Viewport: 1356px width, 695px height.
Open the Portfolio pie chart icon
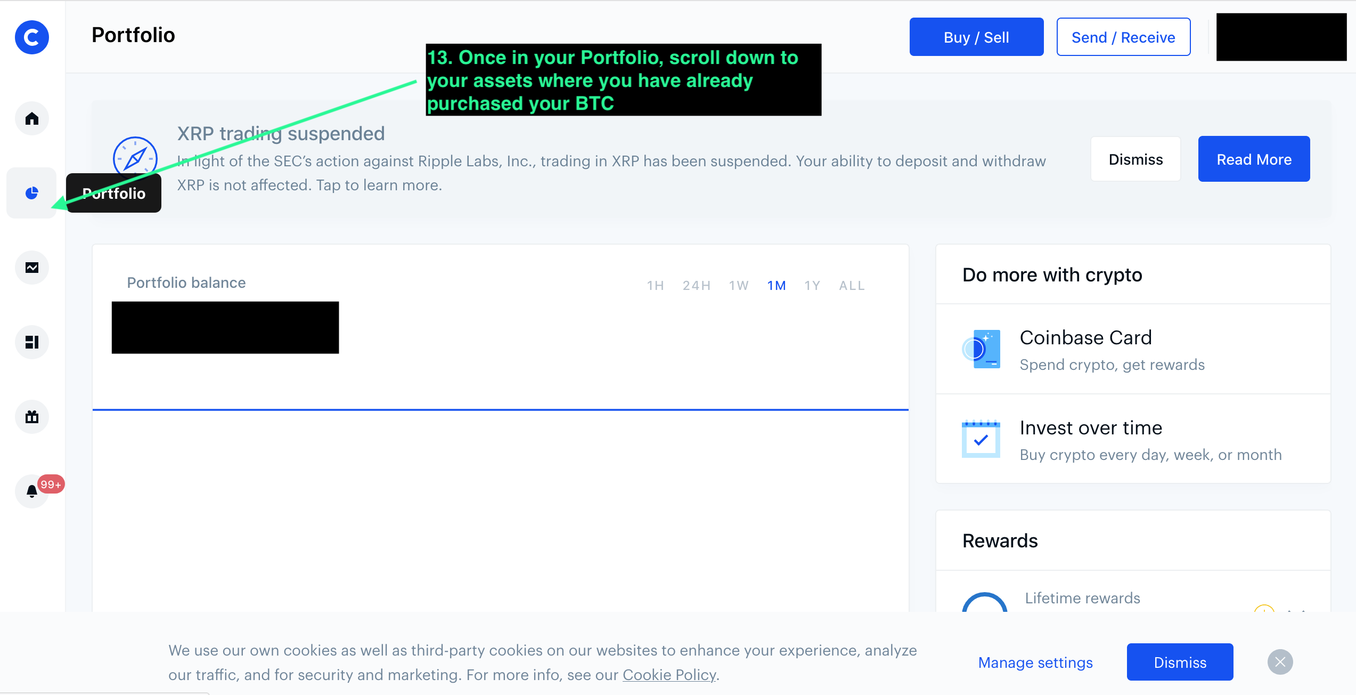click(32, 193)
